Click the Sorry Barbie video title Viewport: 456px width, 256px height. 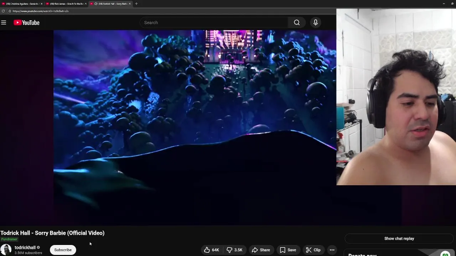(52, 233)
